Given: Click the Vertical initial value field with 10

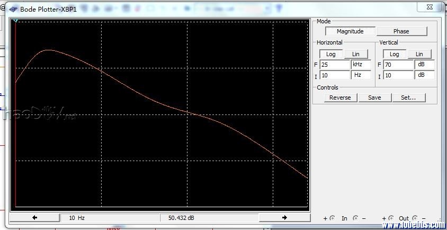Looking at the screenshot, I should click(x=398, y=75).
